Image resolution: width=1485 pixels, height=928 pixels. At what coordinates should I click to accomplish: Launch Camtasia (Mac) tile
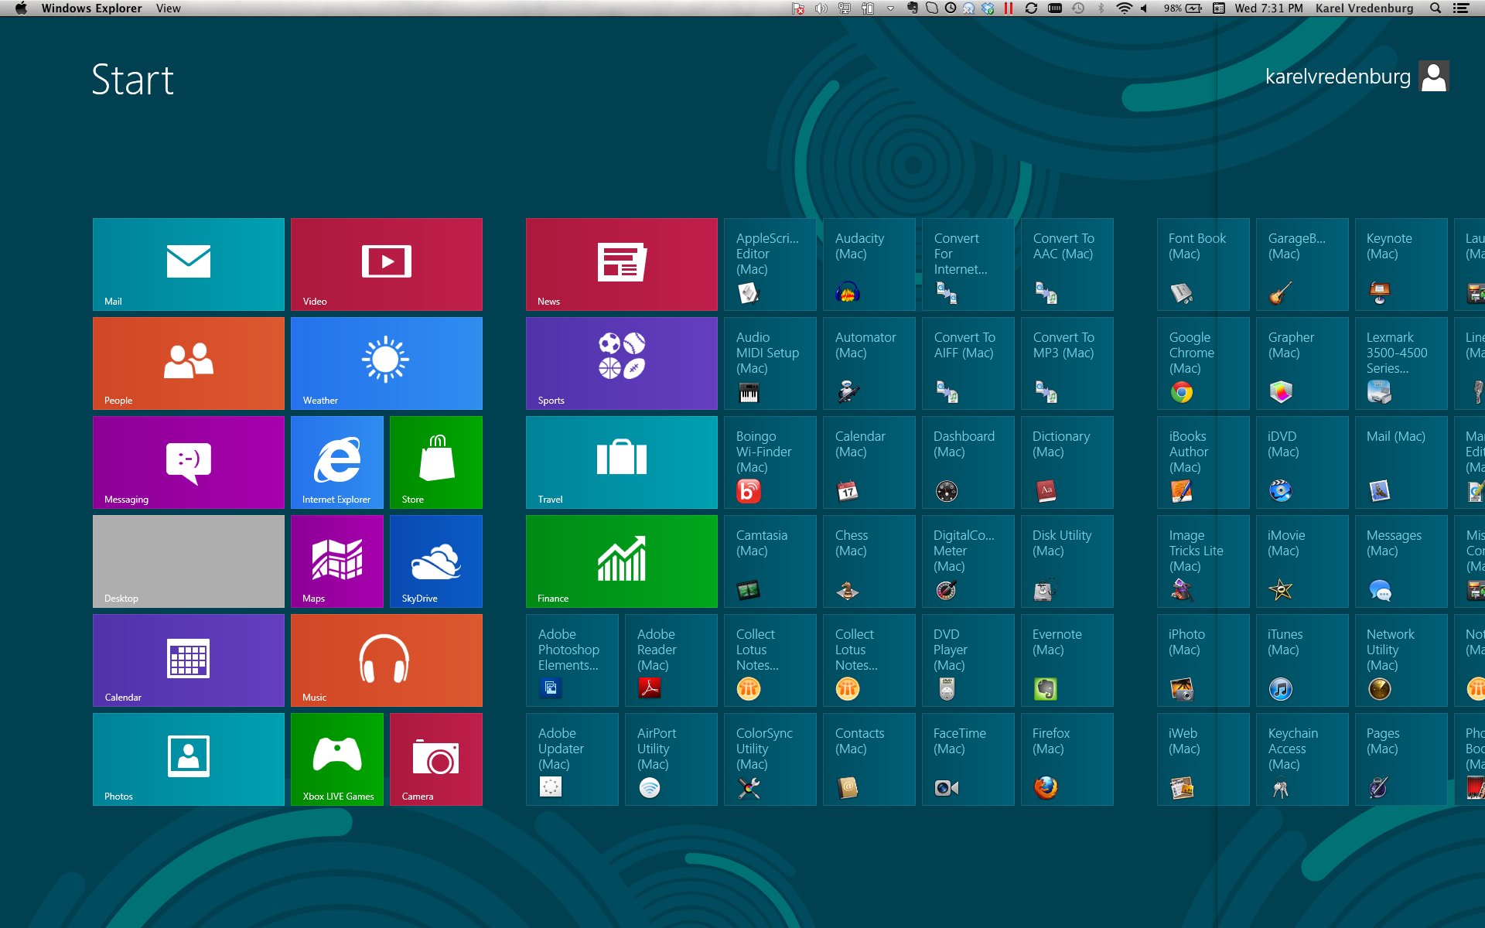pos(770,561)
